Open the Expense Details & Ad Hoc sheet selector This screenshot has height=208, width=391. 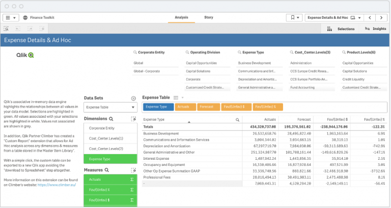[334, 18]
